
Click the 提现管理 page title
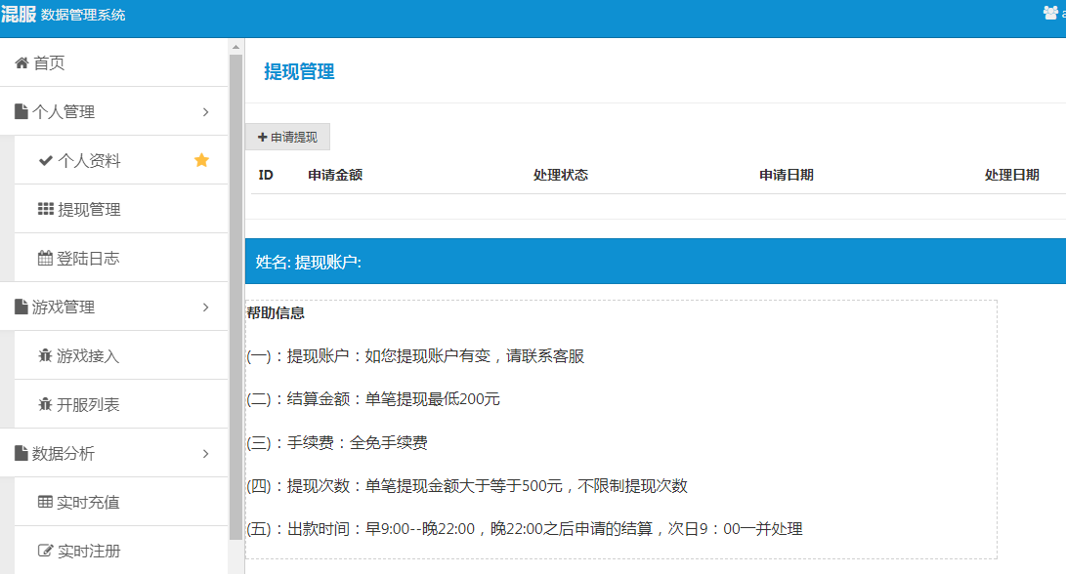click(299, 72)
